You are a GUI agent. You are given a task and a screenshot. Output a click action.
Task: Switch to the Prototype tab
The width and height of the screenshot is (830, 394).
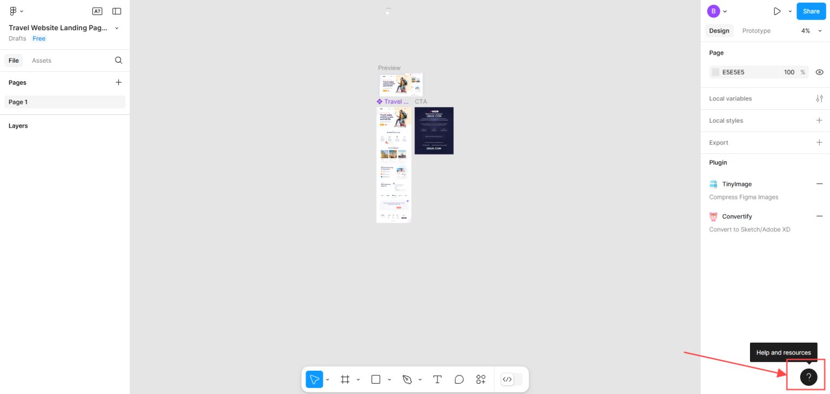click(x=756, y=31)
